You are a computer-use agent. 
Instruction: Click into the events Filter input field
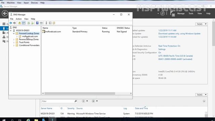pos(58,101)
